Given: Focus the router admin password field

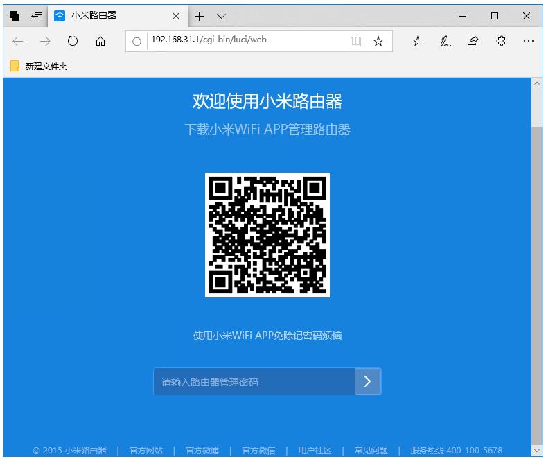Looking at the screenshot, I should tap(254, 381).
